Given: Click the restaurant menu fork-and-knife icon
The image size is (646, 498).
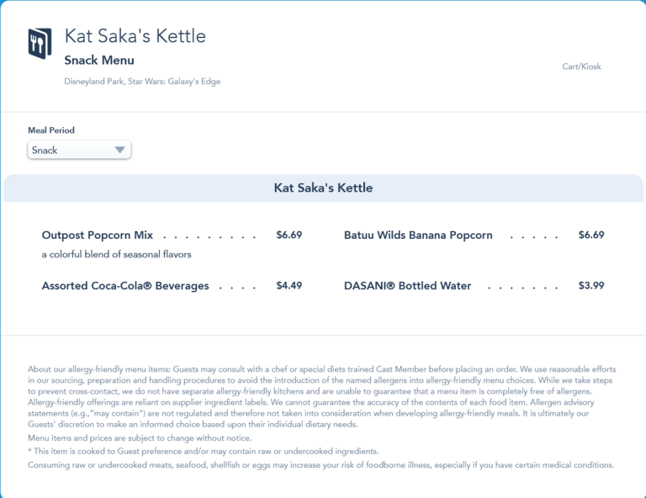Looking at the screenshot, I should pos(40,44).
